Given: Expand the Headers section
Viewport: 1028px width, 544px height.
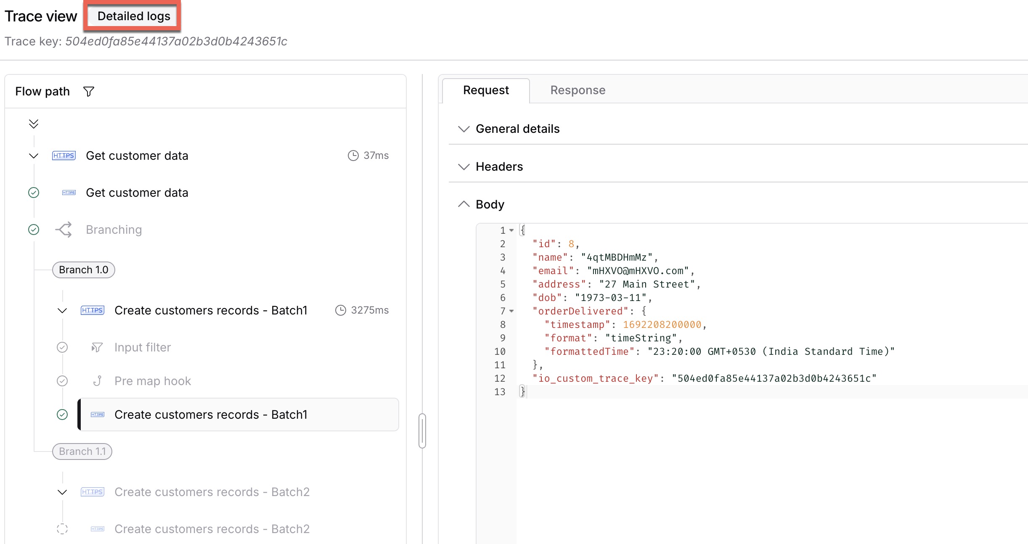Looking at the screenshot, I should pos(464,166).
